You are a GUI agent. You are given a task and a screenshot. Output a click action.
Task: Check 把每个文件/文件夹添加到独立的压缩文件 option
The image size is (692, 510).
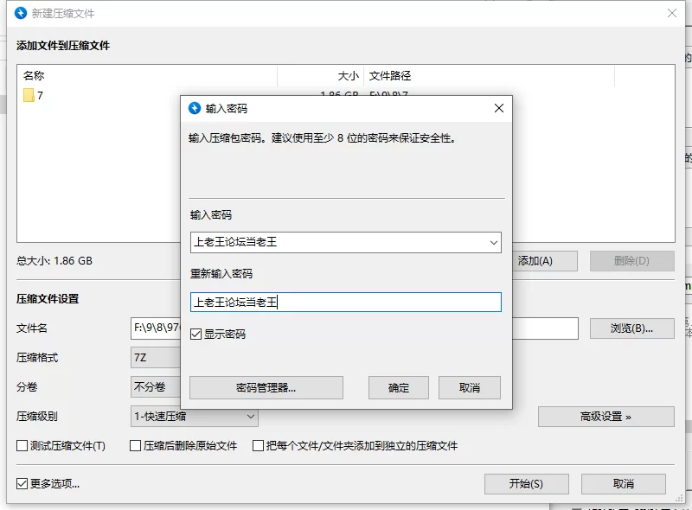(x=258, y=445)
